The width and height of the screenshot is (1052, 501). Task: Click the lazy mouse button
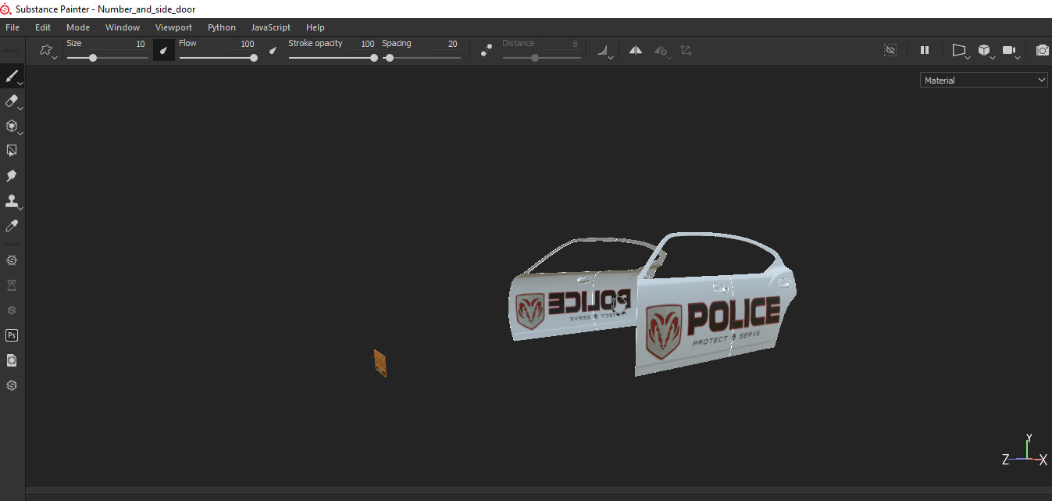pyautogui.click(x=487, y=51)
